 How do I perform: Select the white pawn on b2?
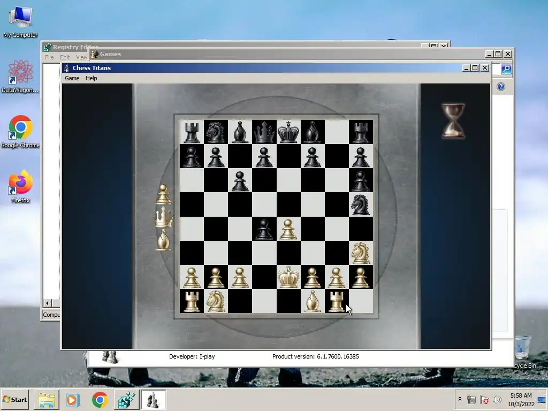point(216,277)
